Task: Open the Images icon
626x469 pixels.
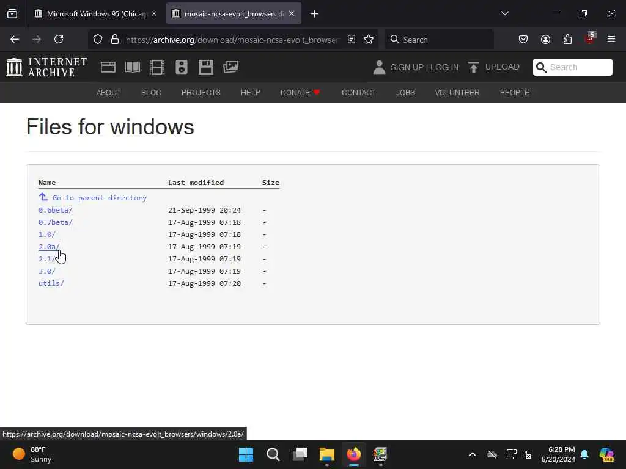Action: click(x=230, y=67)
